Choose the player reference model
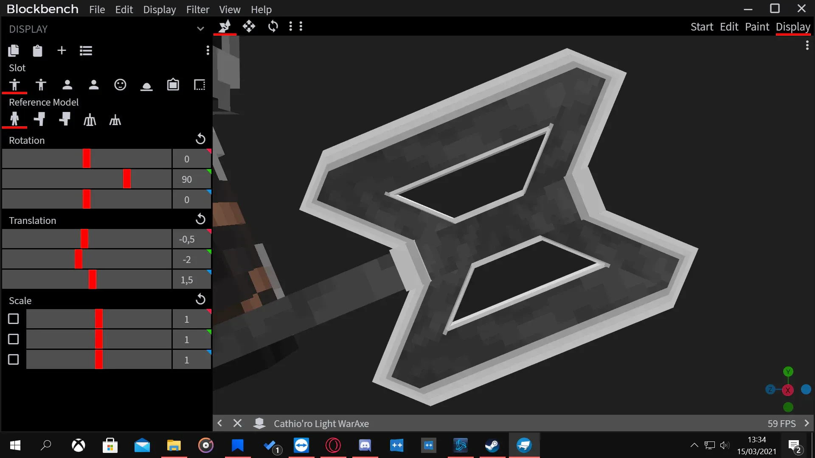Screen dimensions: 815x458 tap(14, 119)
